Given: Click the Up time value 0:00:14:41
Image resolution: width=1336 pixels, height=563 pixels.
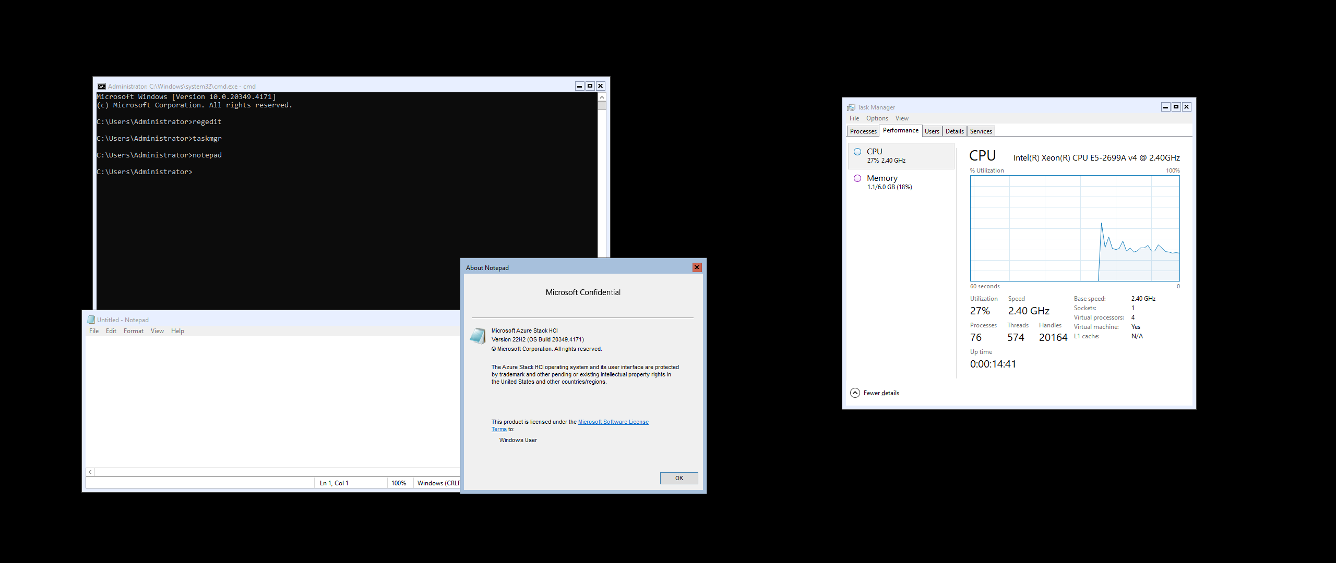Looking at the screenshot, I should point(993,364).
